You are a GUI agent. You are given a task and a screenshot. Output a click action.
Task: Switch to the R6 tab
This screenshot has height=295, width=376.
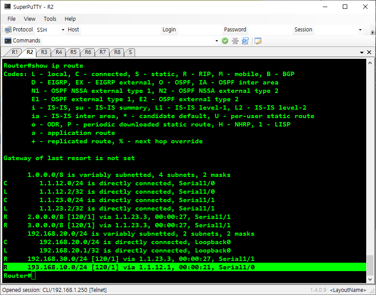[88, 52]
